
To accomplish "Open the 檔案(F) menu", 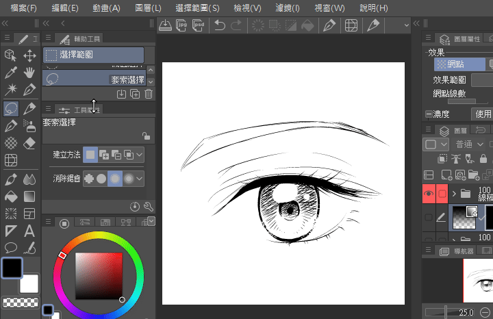I will [x=23, y=8].
